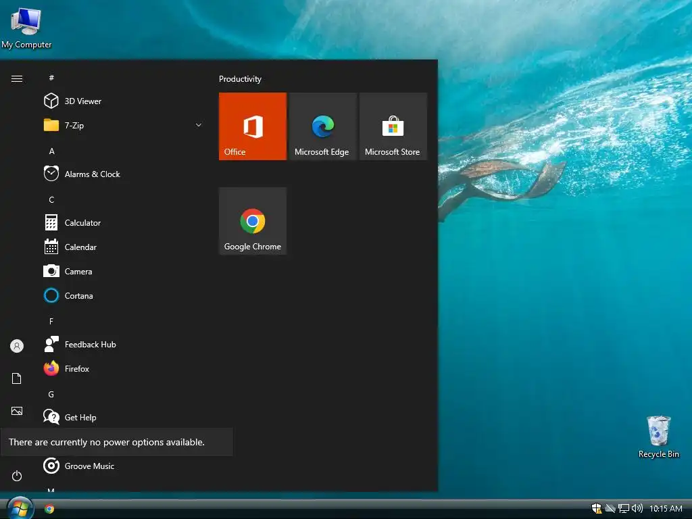This screenshot has width=692, height=519.
Task: Click the 10:15 AM taskbar clock
Action: 666,508
